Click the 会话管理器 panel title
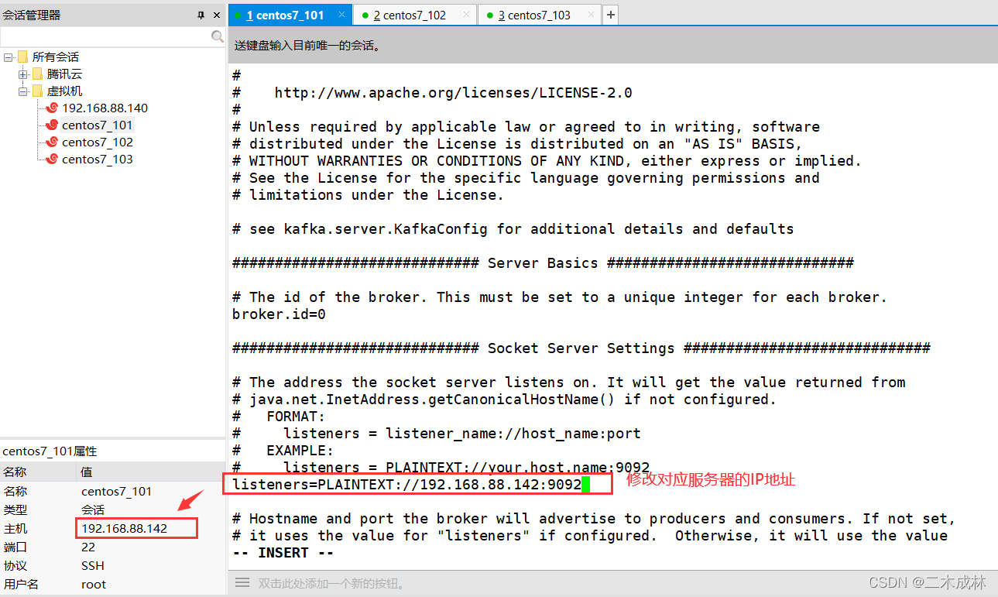The image size is (998, 597). [31, 15]
